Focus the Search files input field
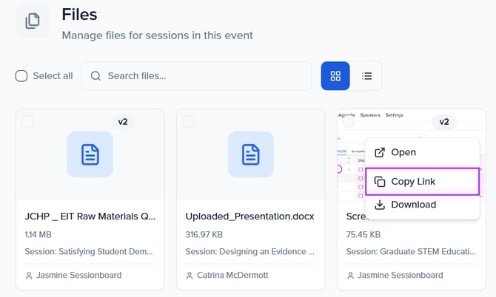This screenshot has height=297, width=496. [x=204, y=75]
